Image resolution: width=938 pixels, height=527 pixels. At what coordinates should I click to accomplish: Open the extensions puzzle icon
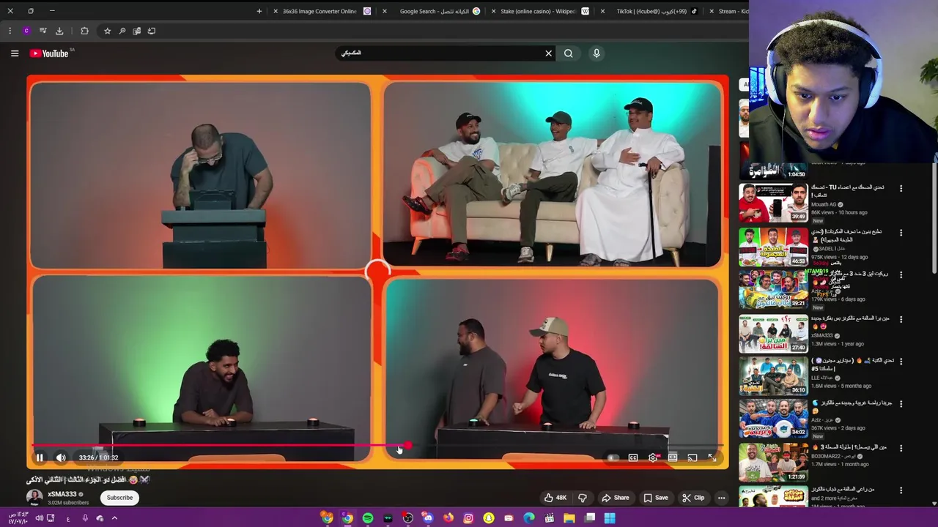click(x=84, y=31)
